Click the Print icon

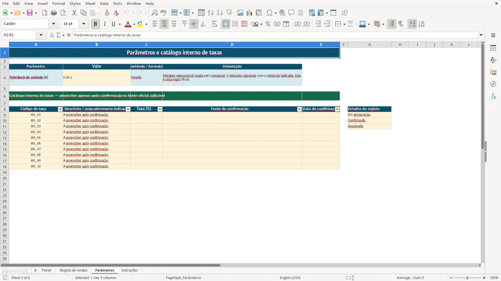coord(54,13)
